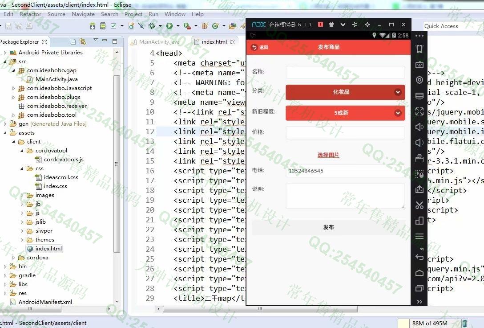
Task: Click the 电话 phone number field
Action: pos(345,171)
